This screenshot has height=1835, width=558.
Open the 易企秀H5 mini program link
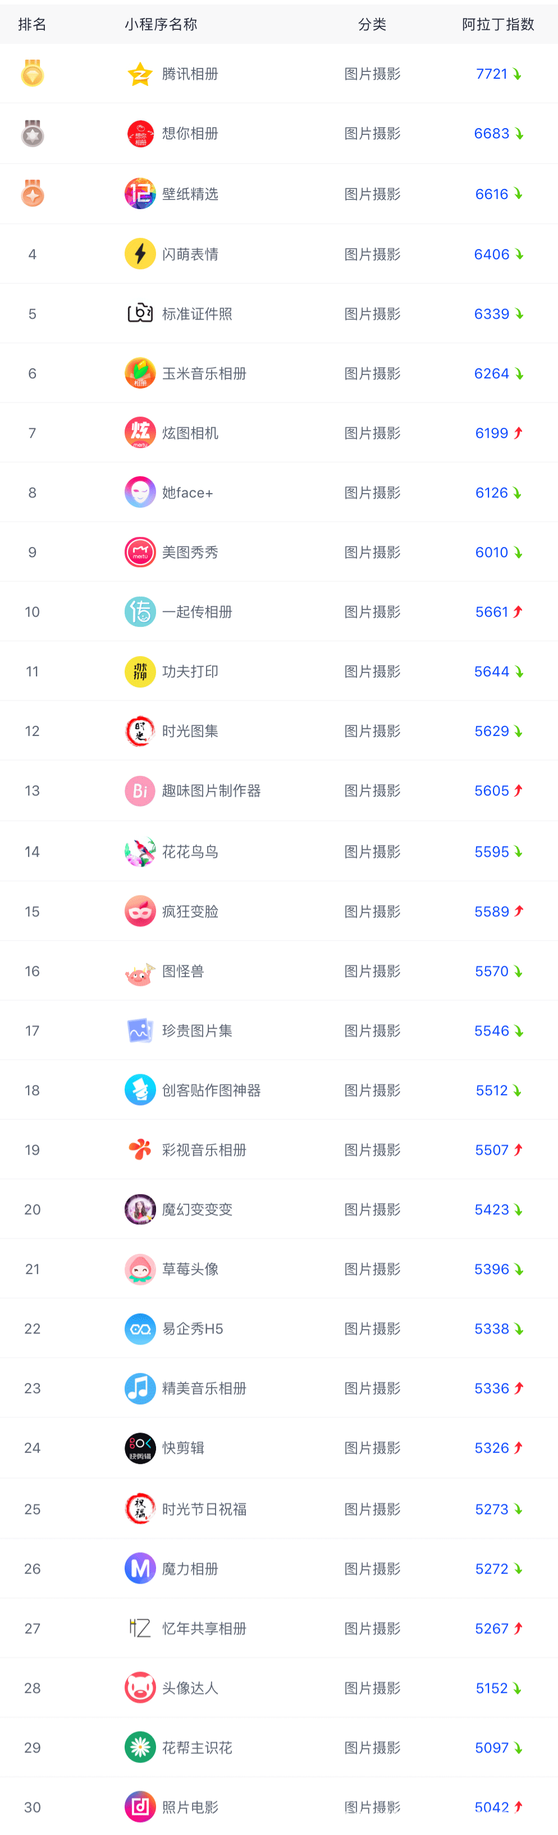(192, 1328)
